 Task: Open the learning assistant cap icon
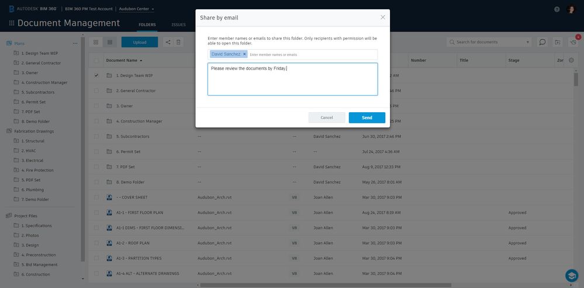pos(572,275)
